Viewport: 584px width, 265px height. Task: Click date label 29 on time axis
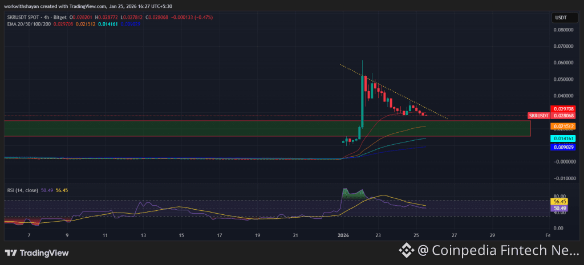pyautogui.click(x=492, y=235)
